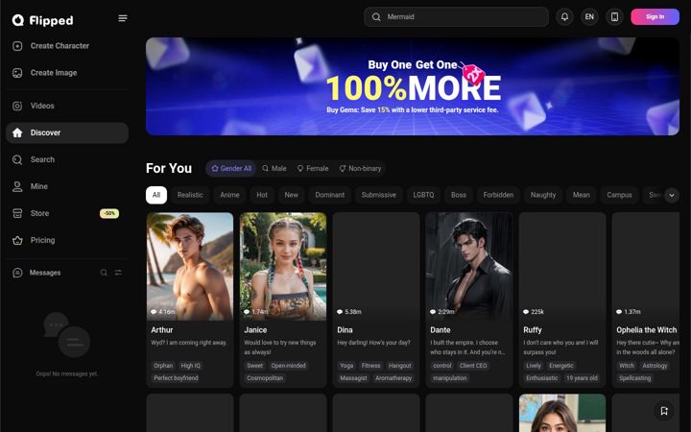Collapse the sidebar with the hamburger icon
Screen dimensions: 691x432
123,18
